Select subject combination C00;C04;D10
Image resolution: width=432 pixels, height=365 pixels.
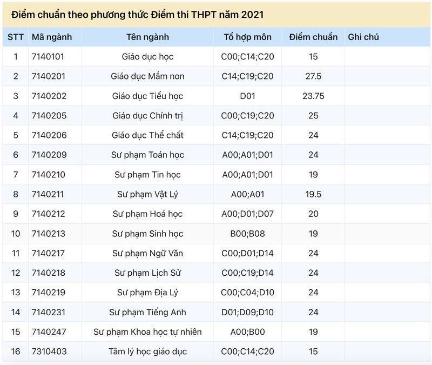pos(247,293)
